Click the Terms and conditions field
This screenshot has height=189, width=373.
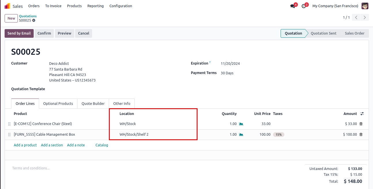click(31, 168)
